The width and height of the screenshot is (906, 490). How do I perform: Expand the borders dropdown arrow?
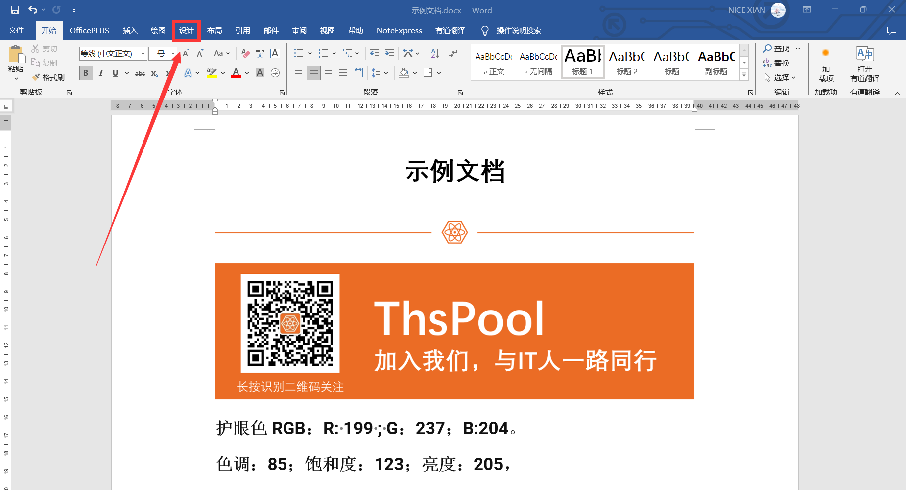click(x=439, y=73)
